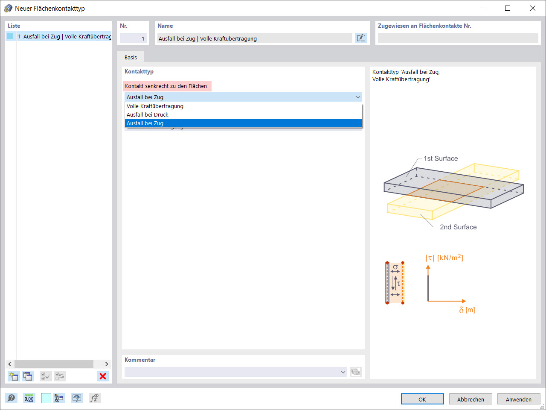546x410 pixels.
Task: Click the Nr. number field
Action: coord(133,38)
